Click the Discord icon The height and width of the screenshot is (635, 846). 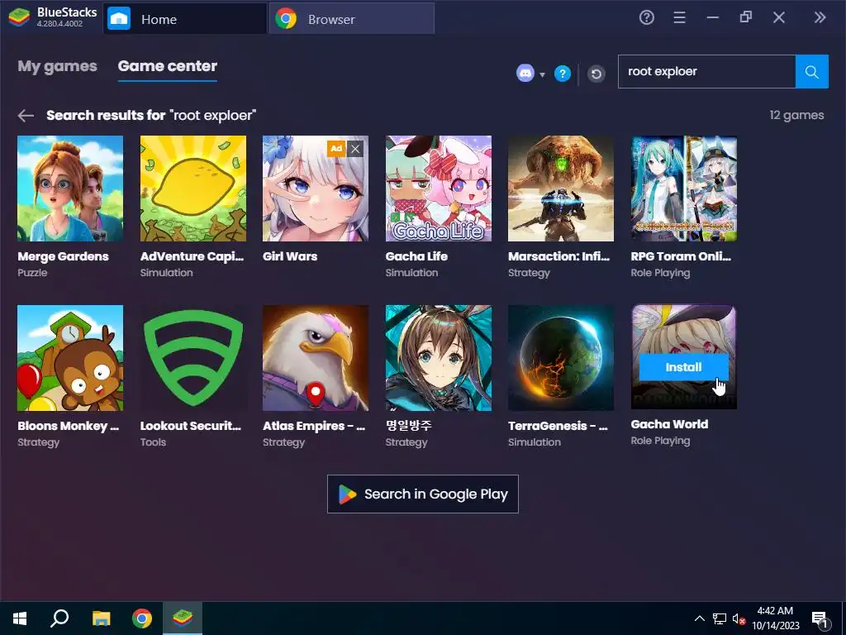pyautogui.click(x=525, y=73)
